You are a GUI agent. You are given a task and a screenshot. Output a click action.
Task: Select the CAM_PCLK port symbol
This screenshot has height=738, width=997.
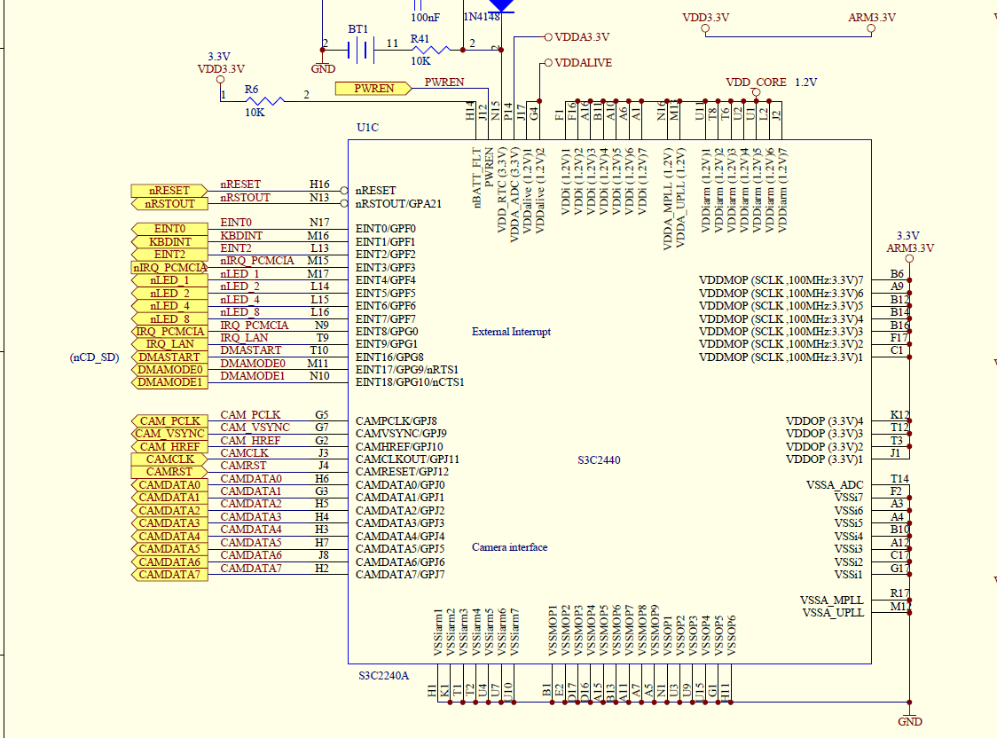coord(169,421)
